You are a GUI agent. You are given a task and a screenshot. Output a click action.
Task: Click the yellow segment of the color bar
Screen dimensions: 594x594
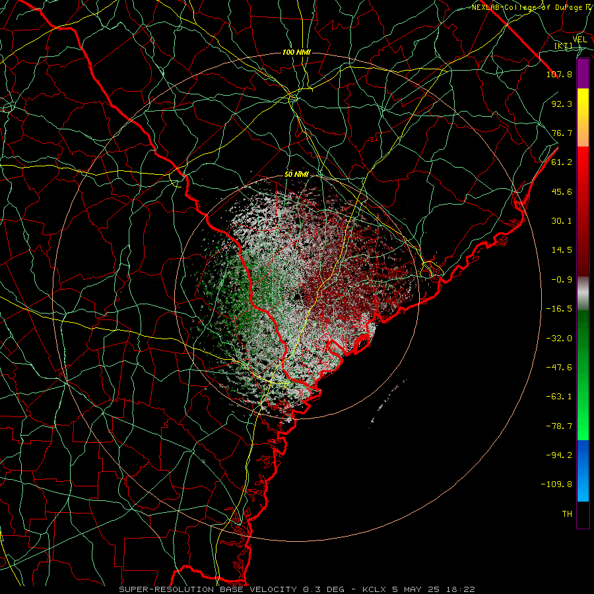point(583,103)
